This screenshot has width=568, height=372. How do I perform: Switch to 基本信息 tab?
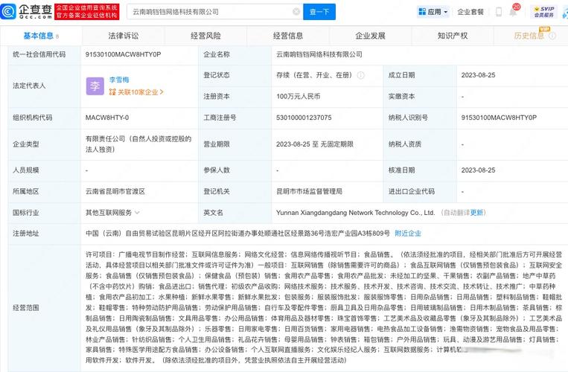[41, 36]
